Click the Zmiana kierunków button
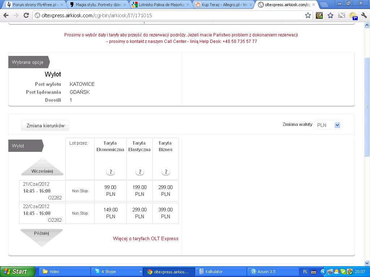Image resolution: width=370 pixels, height=277 pixels. 45,126
